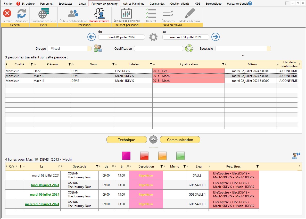Click the Fermer red close icon
The height and width of the screenshot is (219, 306).
pyautogui.click(x=7, y=13)
